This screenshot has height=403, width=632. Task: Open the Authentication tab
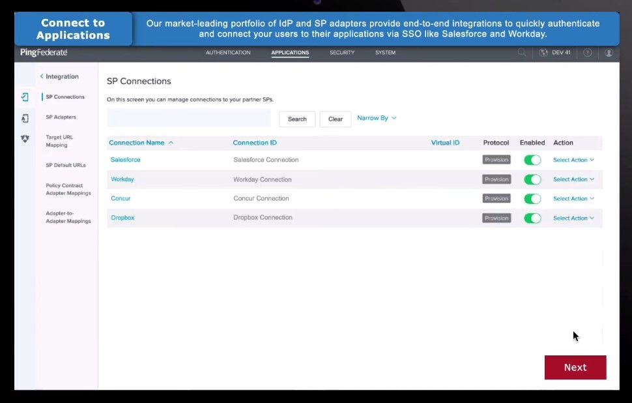tap(228, 52)
